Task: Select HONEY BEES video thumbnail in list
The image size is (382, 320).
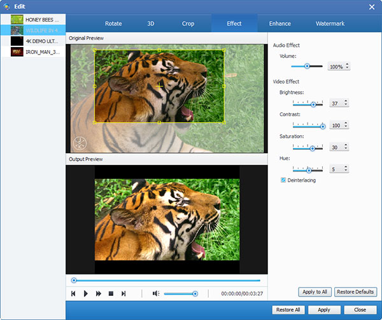Action: click(x=17, y=20)
